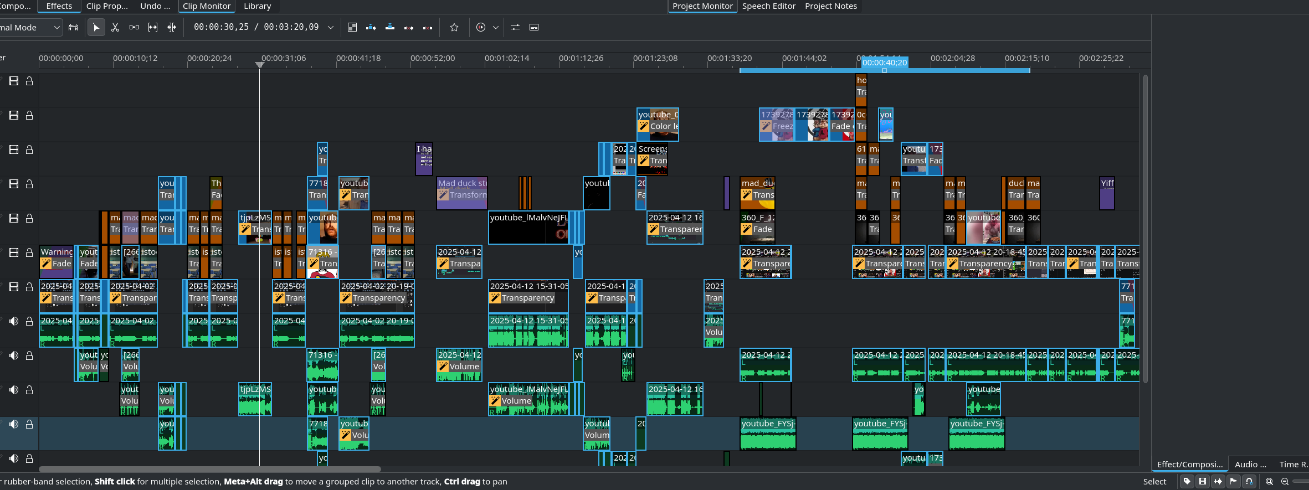Open the Library tab
This screenshot has height=490, width=1309.
click(257, 6)
